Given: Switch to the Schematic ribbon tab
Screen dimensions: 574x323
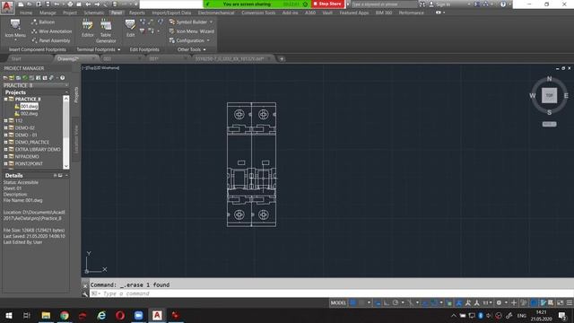Looking at the screenshot, I should point(93,13).
